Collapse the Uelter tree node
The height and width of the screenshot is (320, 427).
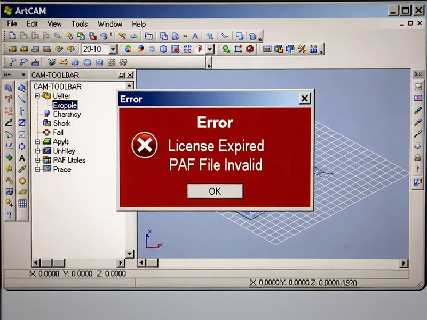click(x=37, y=96)
